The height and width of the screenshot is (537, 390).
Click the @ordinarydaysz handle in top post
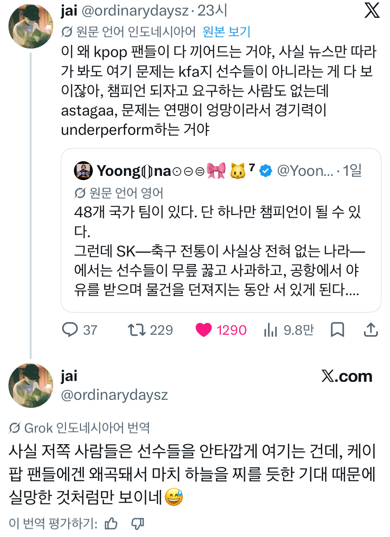pyautogui.click(x=135, y=11)
